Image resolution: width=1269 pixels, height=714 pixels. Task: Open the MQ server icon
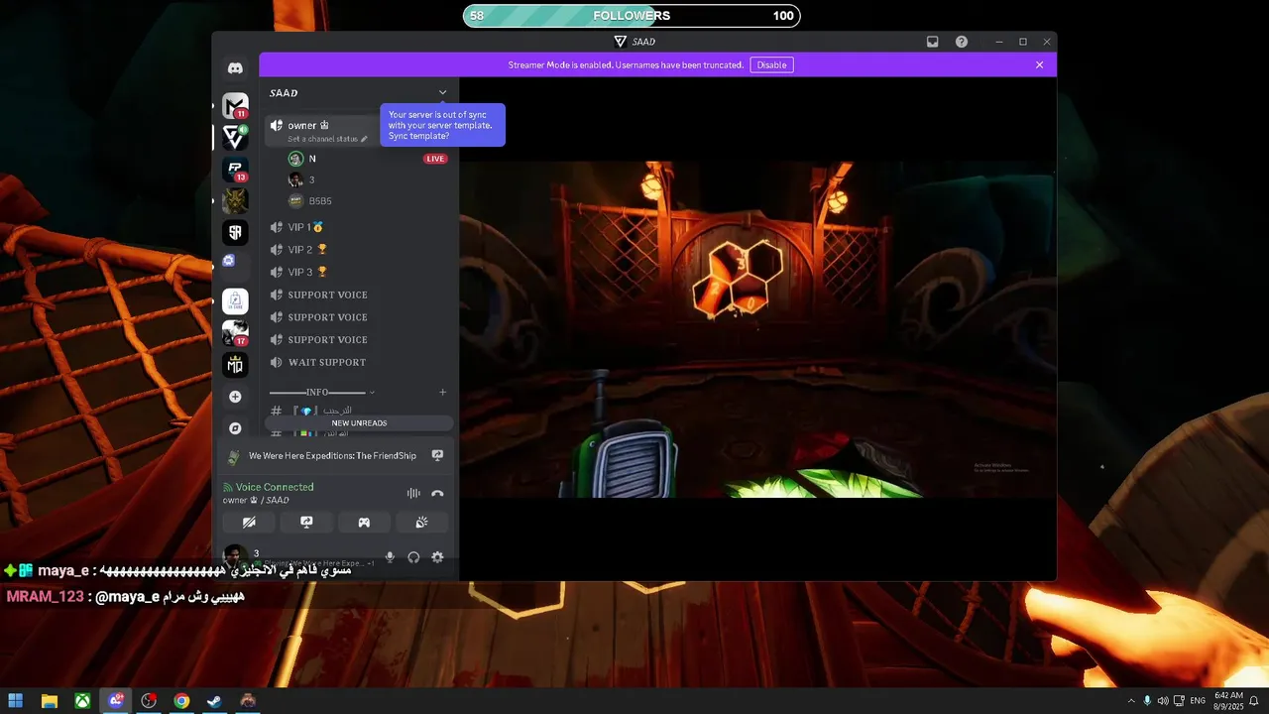click(235, 365)
